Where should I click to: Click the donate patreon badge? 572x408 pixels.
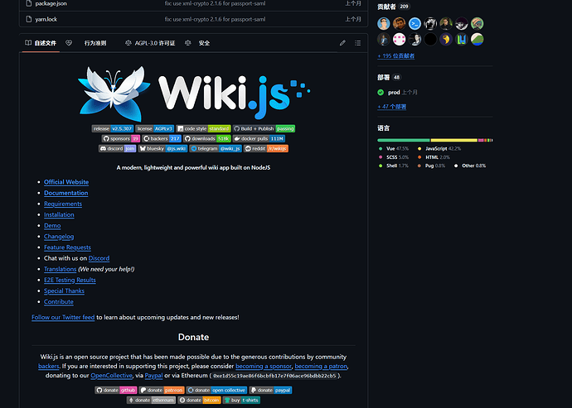tap(162, 390)
